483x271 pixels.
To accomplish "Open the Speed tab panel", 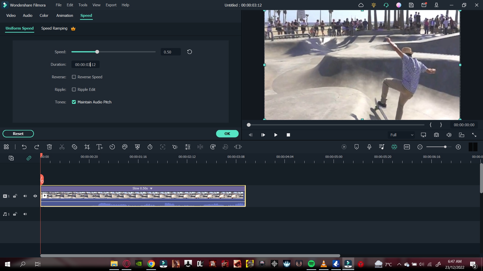I will coord(86,15).
